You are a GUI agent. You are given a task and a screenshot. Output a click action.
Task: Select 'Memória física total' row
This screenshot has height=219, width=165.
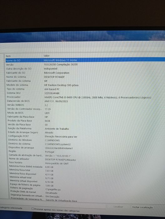pyautogui.click(x=20, y=170)
